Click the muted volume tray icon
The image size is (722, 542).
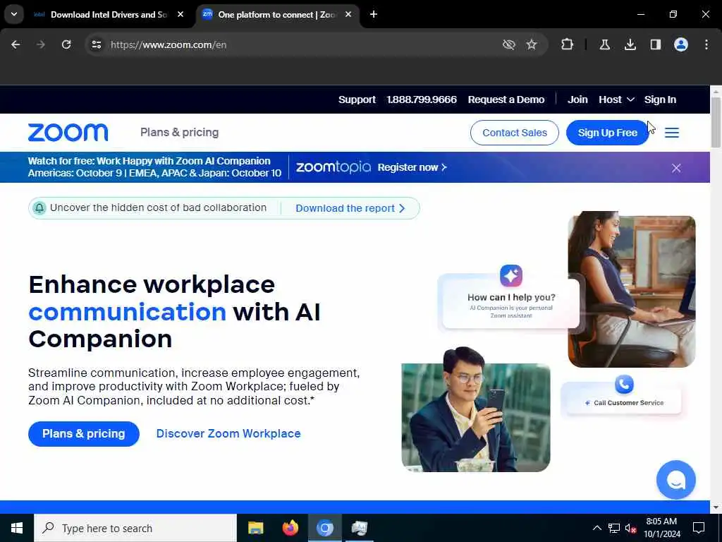click(x=631, y=528)
